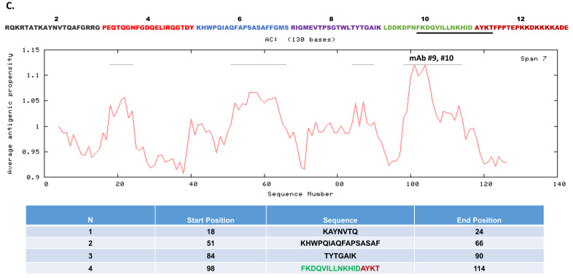Click the 'AC: (130 bases)' chart title

300,39
